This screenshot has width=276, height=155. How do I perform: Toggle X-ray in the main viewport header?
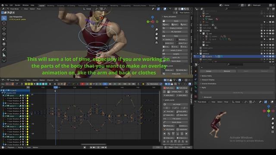tap(176, 9)
